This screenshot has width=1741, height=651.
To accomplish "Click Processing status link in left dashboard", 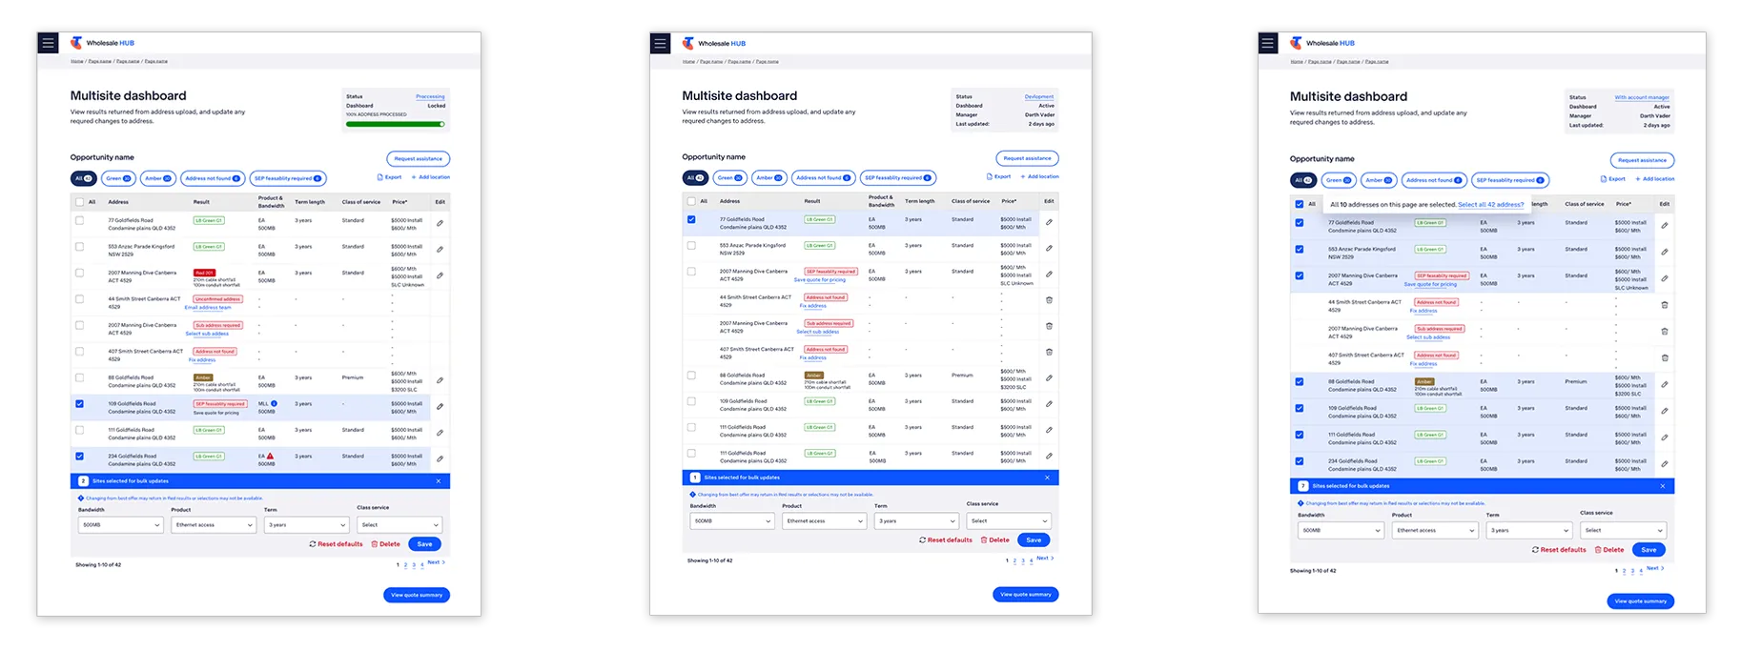I will (x=430, y=96).
